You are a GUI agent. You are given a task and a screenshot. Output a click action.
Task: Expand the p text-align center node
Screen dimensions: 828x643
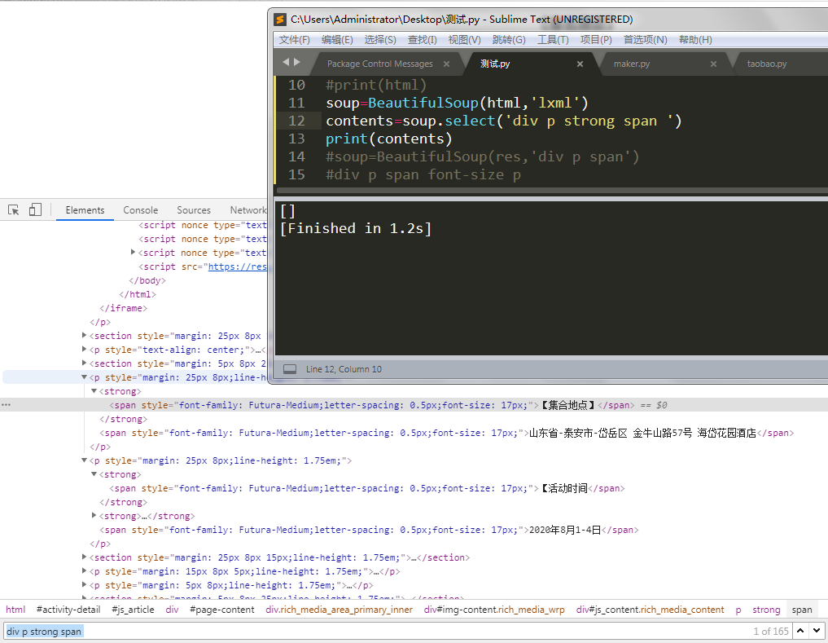[85, 349]
